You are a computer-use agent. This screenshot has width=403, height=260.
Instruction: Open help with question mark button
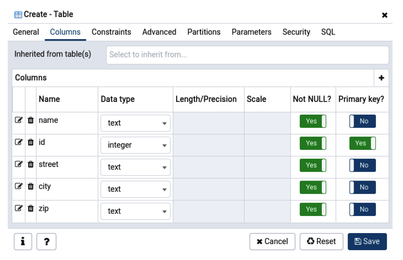click(46, 242)
